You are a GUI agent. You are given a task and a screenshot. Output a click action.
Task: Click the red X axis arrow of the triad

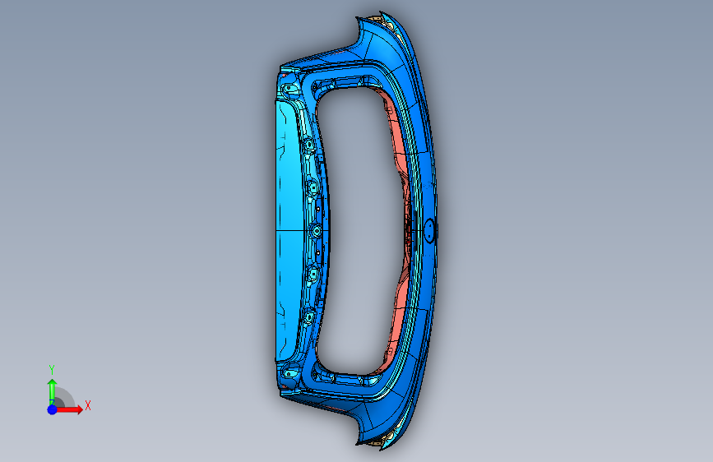[x=69, y=409]
